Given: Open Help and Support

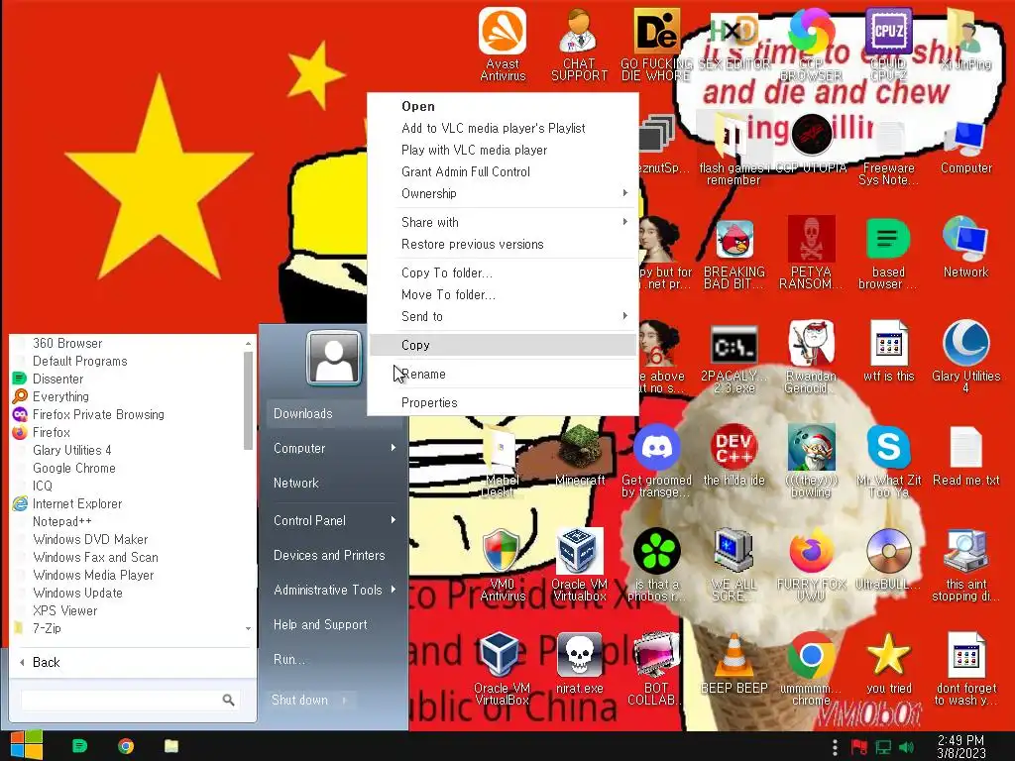Looking at the screenshot, I should (x=333, y=624).
